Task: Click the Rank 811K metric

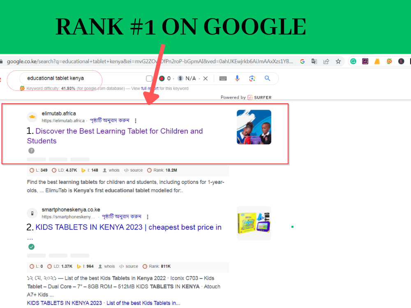Action: tap(157, 267)
